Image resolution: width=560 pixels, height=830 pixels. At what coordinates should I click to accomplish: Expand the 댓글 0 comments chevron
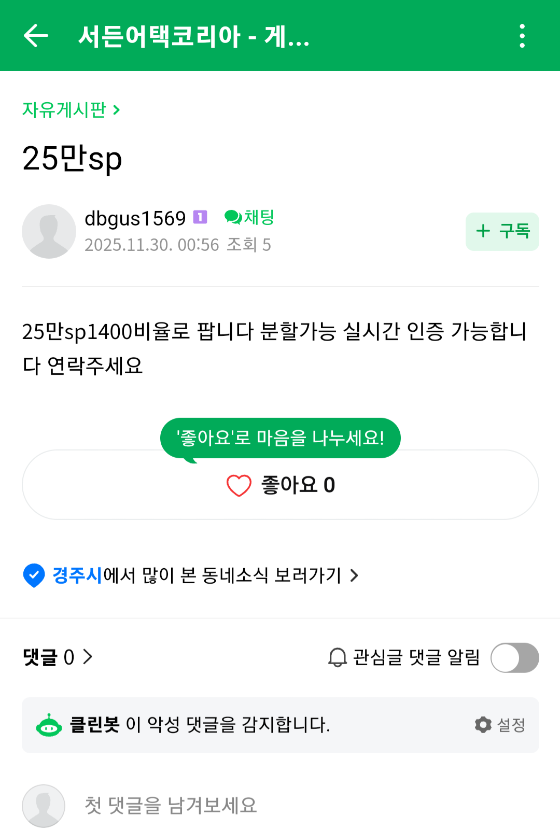(88, 657)
